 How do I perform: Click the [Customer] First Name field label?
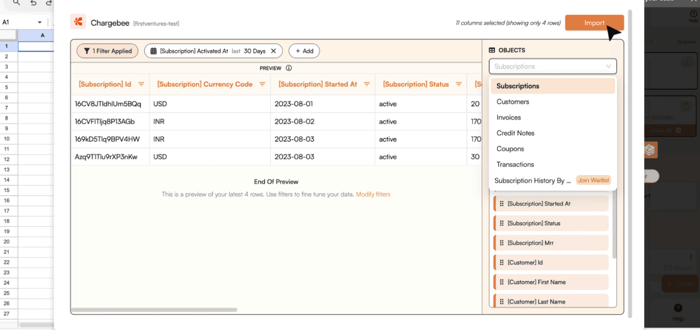(x=536, y=282)
